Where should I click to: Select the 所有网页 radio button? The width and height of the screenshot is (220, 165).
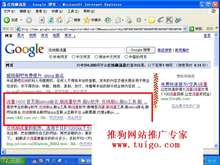coord(51,57)
